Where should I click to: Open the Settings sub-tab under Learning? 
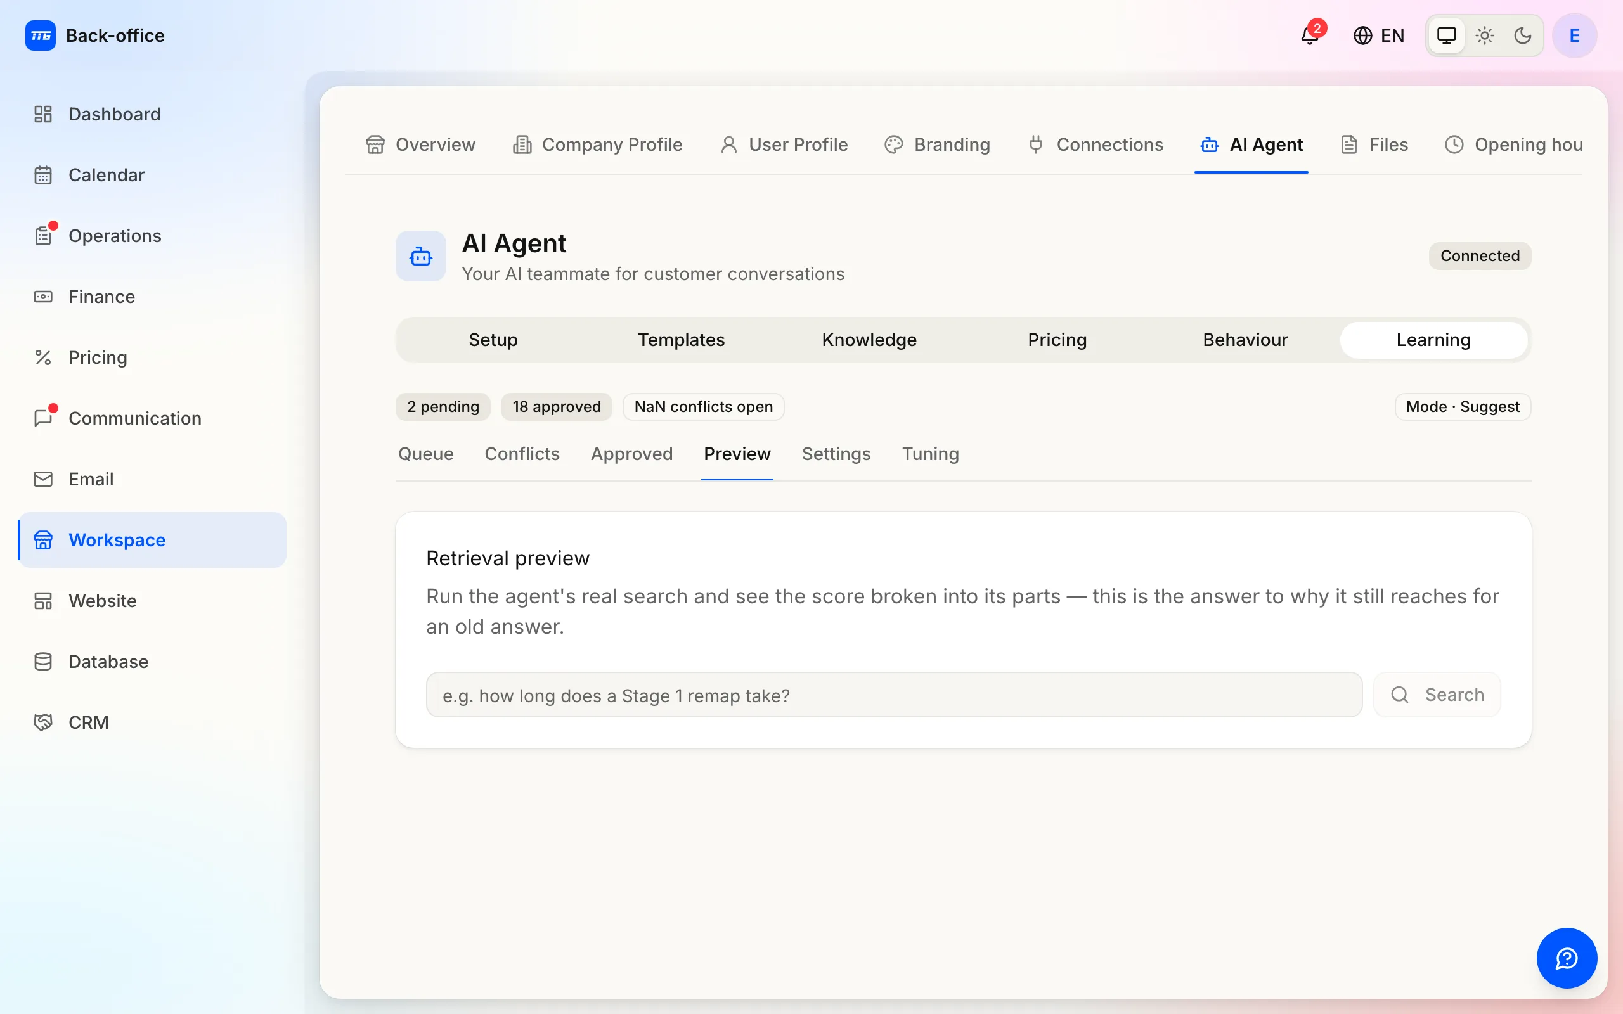click(836, 454)
